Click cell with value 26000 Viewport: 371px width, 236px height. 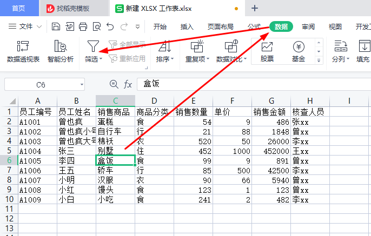(x=271, y=141)
